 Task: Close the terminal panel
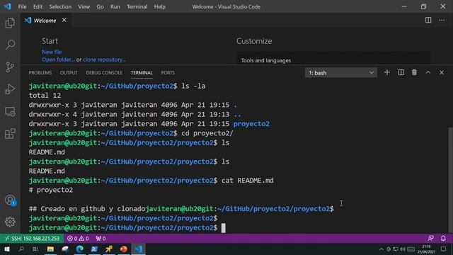coord(442,72)
